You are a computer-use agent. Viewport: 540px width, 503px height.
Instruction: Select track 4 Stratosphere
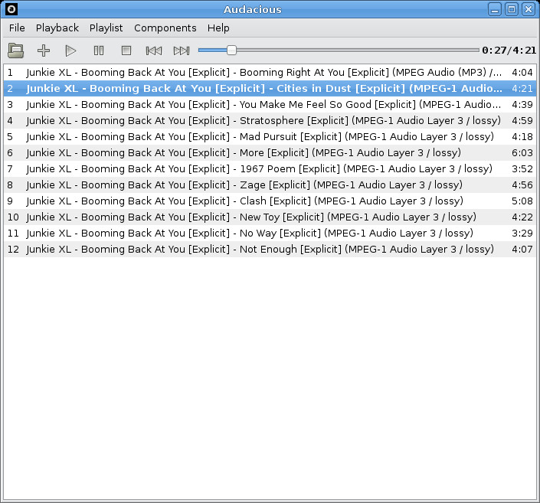[x=270, y=120]
